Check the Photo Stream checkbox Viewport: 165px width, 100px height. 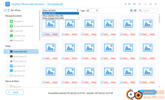tap(8, 56)
